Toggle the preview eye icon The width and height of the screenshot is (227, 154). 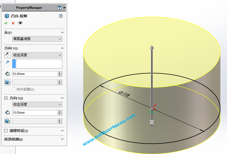[20, 23]
